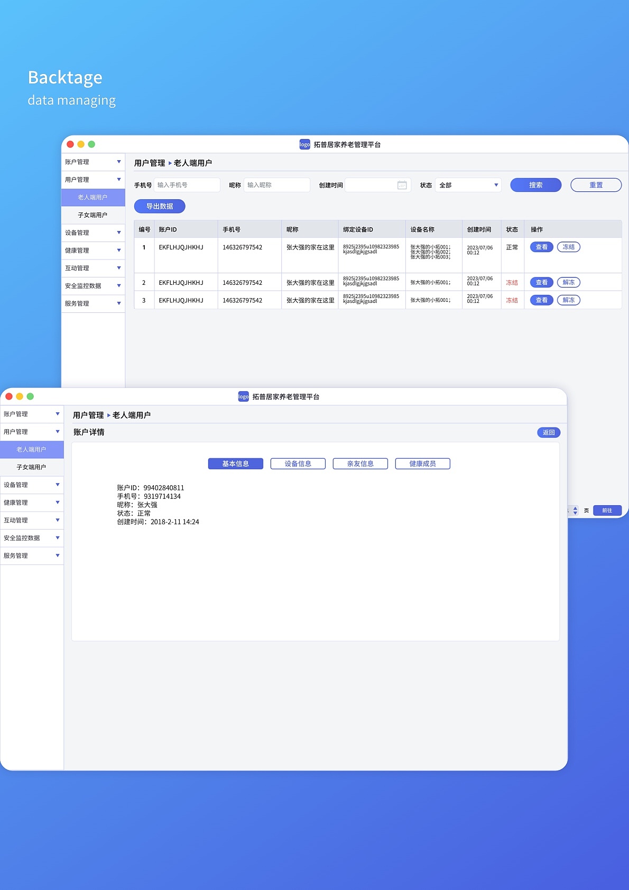The height and width of the screenshot is (890, 629).
Task: Click 查看 button in row 3
Action: pos(542,300)
